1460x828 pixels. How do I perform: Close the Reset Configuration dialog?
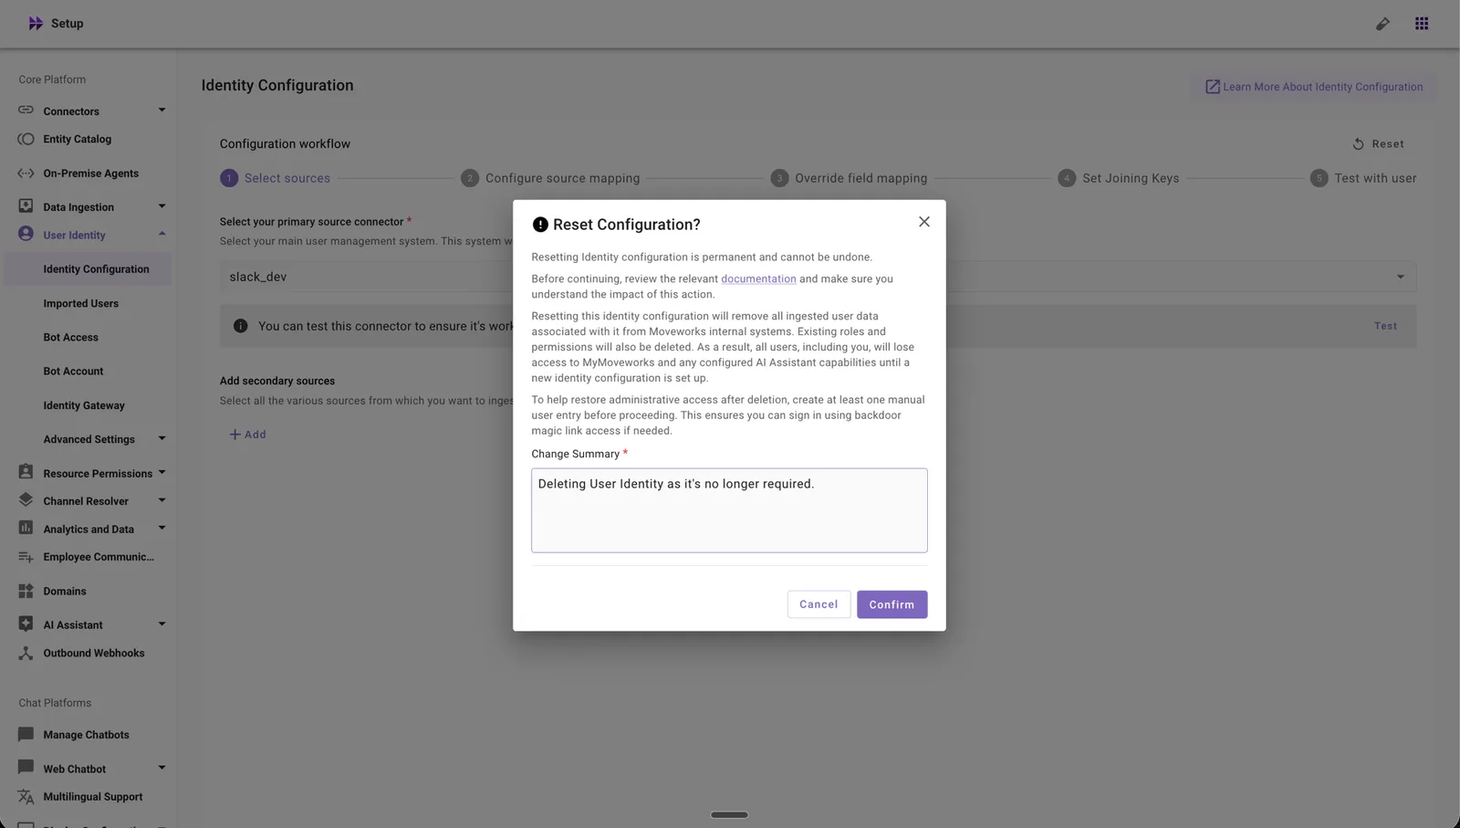923,222
